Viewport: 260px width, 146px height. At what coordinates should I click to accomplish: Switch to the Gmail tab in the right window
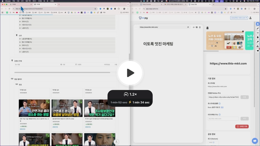pyautogui.click(x=175, y=5)
